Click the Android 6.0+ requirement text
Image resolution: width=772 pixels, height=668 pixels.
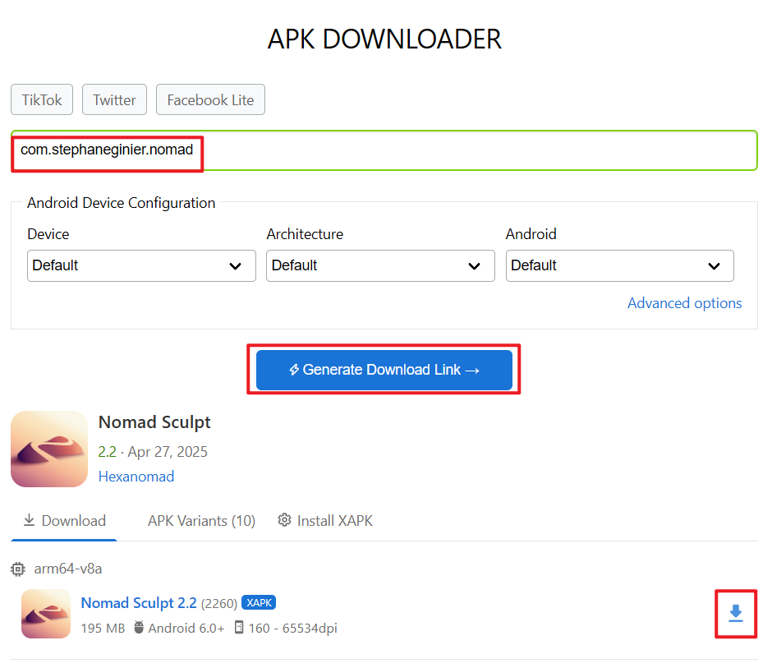pyautogui.click(x=186, y=628)
